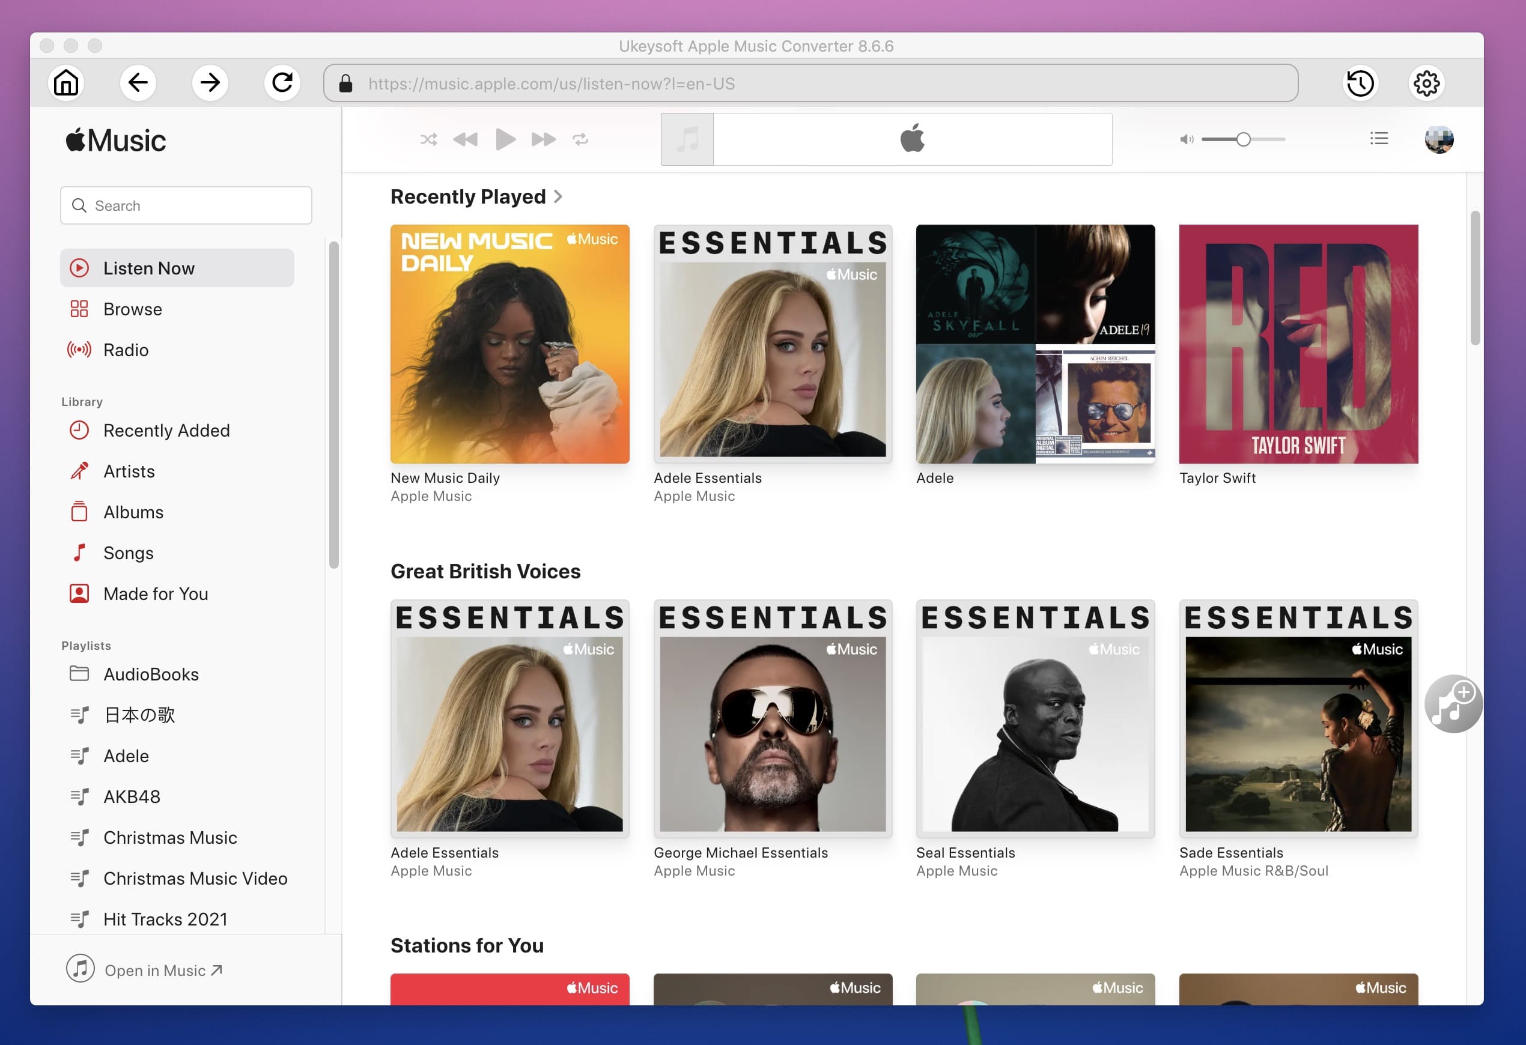Click the navigation forward arrow
Viewport: 1526px width, 1045px height.
(210, 81)
